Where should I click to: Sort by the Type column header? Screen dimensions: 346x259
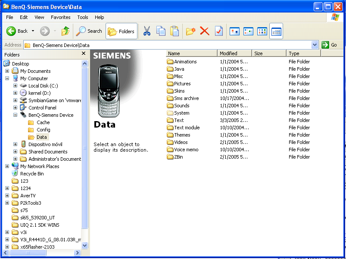point(304,53)
